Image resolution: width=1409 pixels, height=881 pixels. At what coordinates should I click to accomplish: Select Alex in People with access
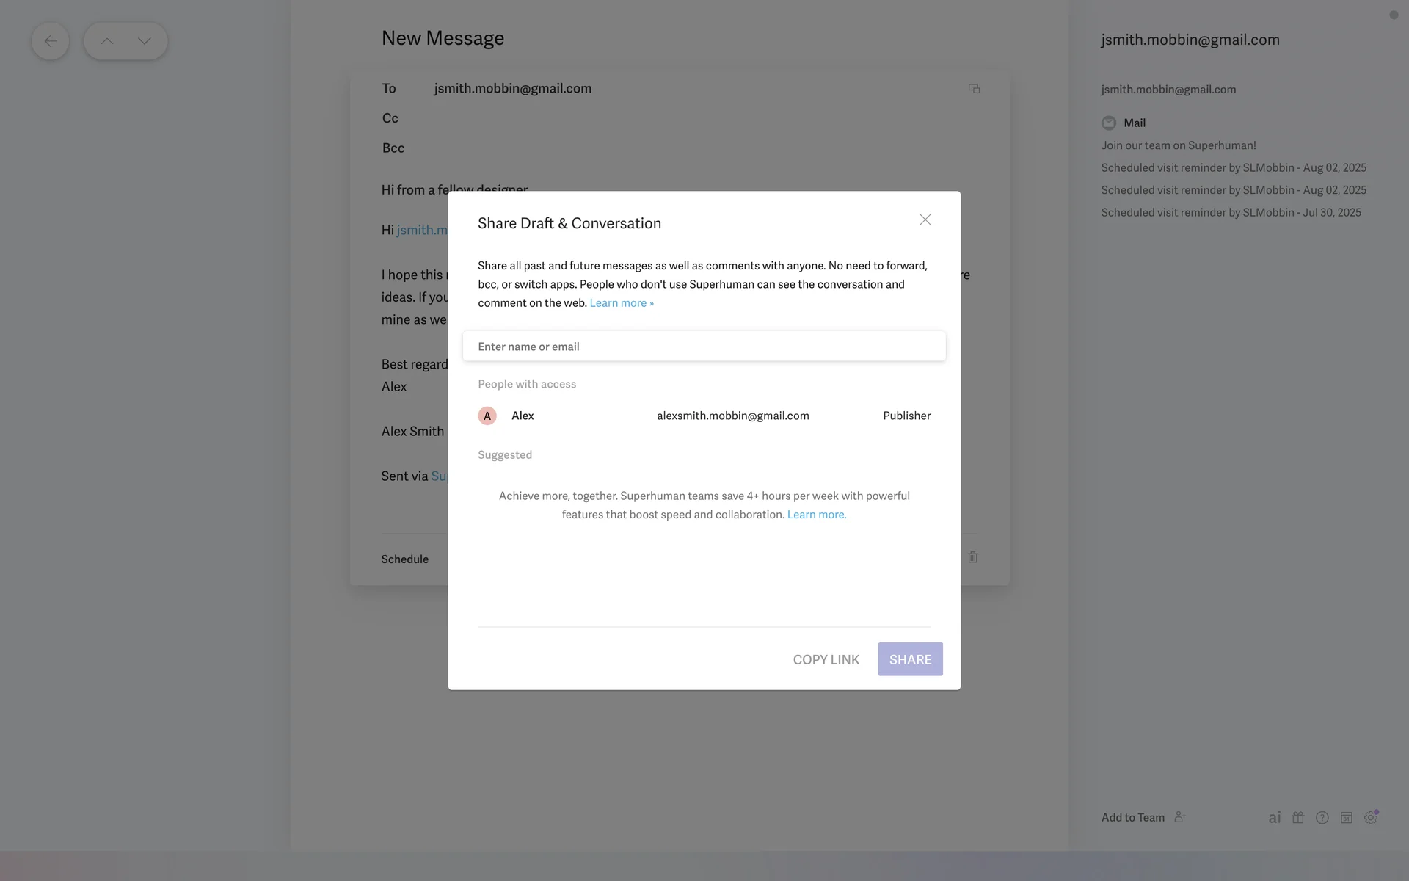(523, 416)
